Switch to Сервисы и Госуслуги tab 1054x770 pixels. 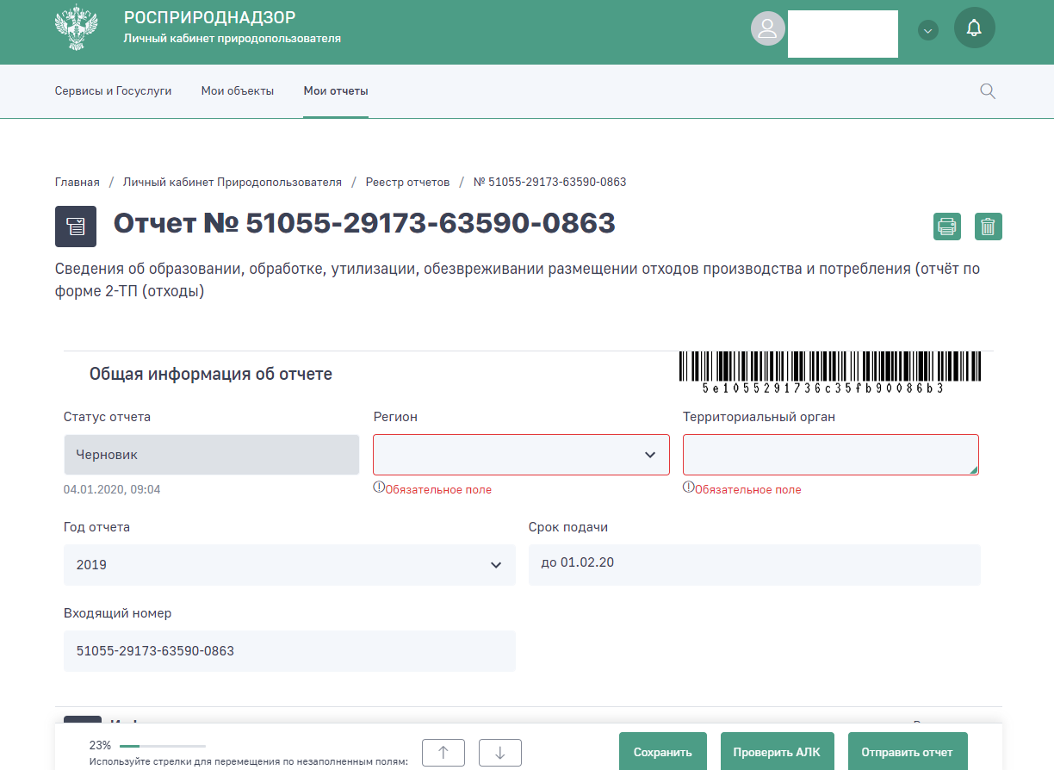pos(113,91)
